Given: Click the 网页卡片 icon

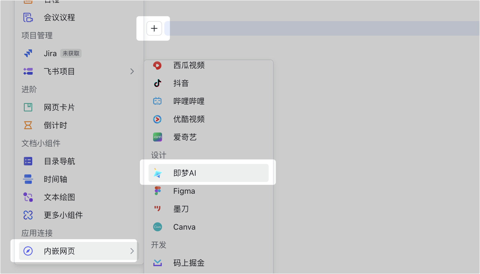Looking at the screenshot, I should click(x=28, y=107).
